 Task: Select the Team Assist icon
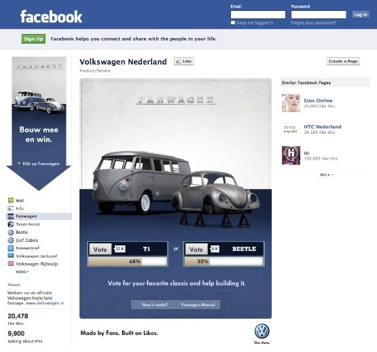click(x=11, y=224)
